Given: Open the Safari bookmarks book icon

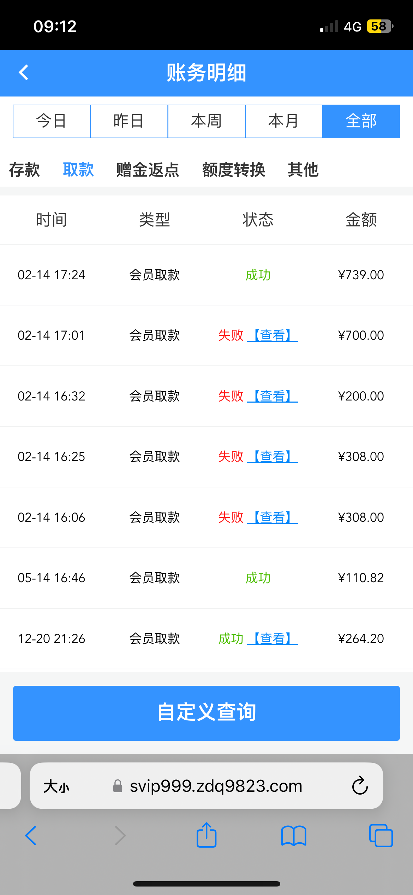Looking at the screenshot, I should pos(294,836).
